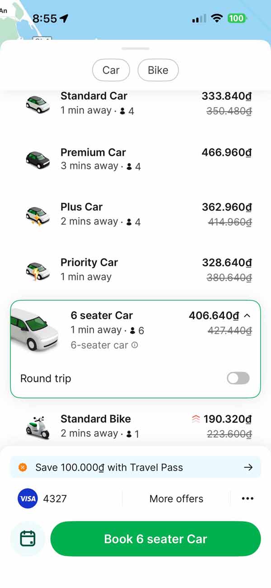
Task: Tap the Standard Bike scooter icon
Action: [37, 427]
